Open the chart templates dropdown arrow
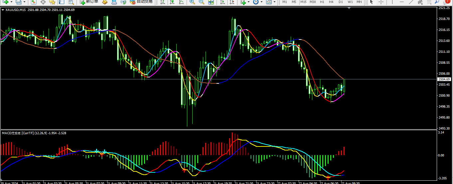The image size is (453, 184). (275, 2)
